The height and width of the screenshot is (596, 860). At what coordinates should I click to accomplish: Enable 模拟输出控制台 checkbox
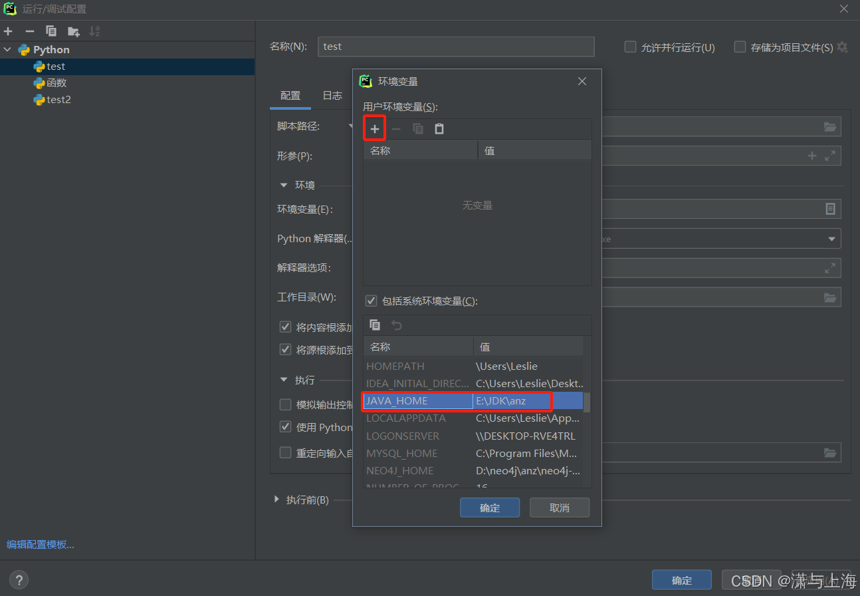[x=286, y=405]
